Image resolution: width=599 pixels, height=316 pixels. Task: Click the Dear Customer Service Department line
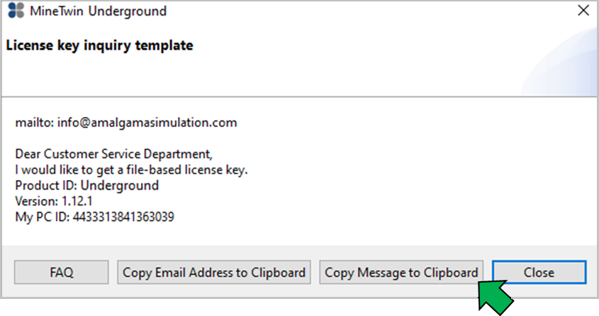coord(114,154)
